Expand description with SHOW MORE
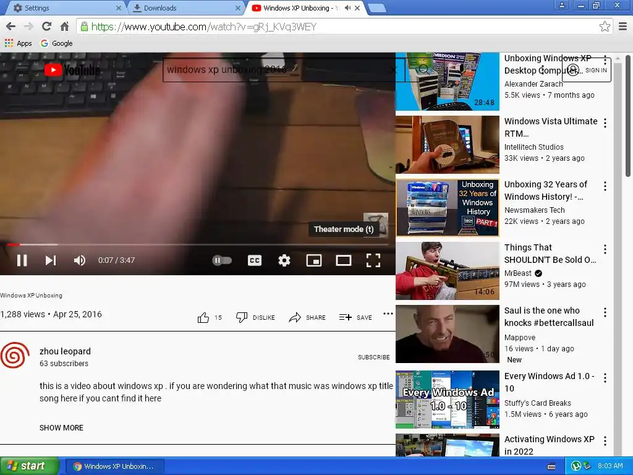The image size is (633, 475). [61, 428]
